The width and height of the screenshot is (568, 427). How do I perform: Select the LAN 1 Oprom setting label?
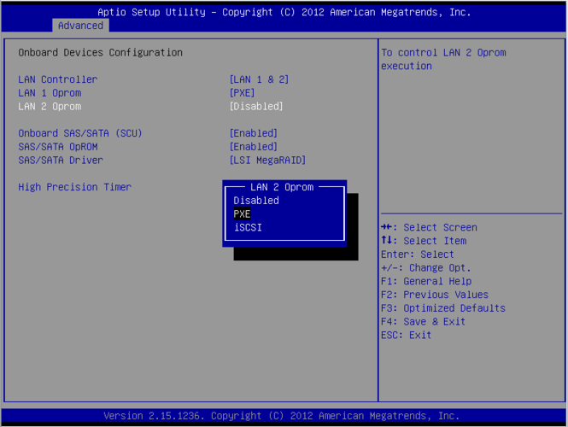coord(50,93)
